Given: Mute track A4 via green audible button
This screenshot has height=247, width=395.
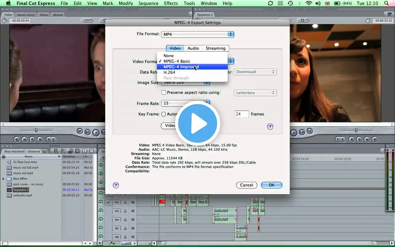Looking at the screenshot, I should click(x=101, y=220).
